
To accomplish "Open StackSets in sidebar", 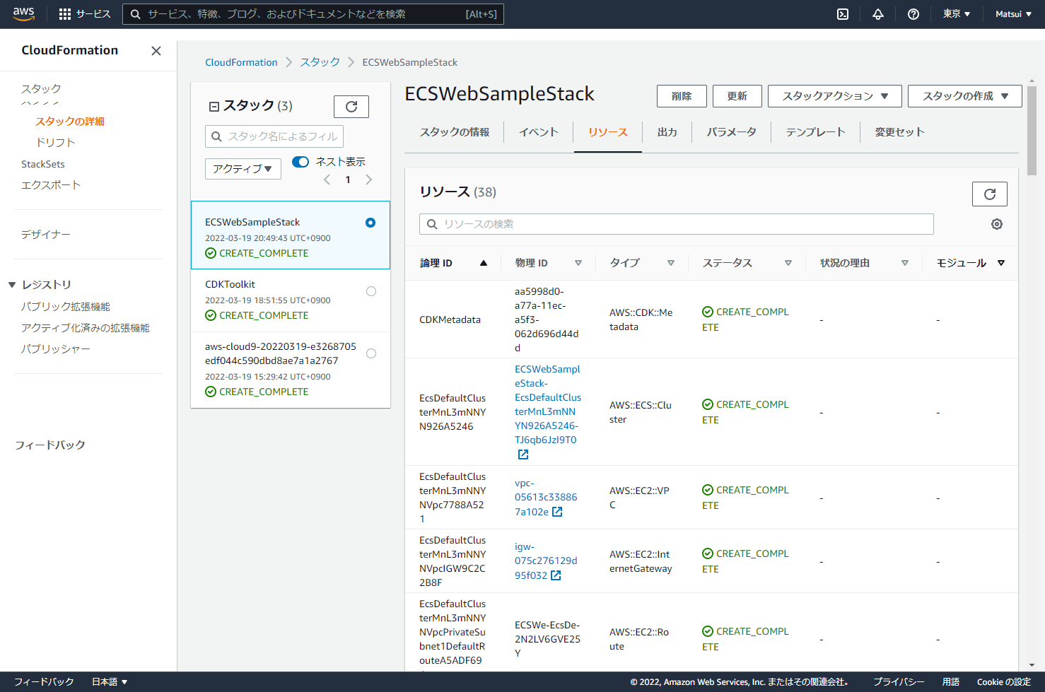I will (43, 164).
